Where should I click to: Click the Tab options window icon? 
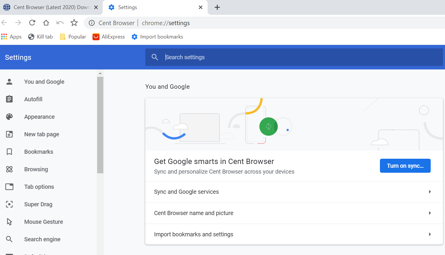(x=9, y=187)
